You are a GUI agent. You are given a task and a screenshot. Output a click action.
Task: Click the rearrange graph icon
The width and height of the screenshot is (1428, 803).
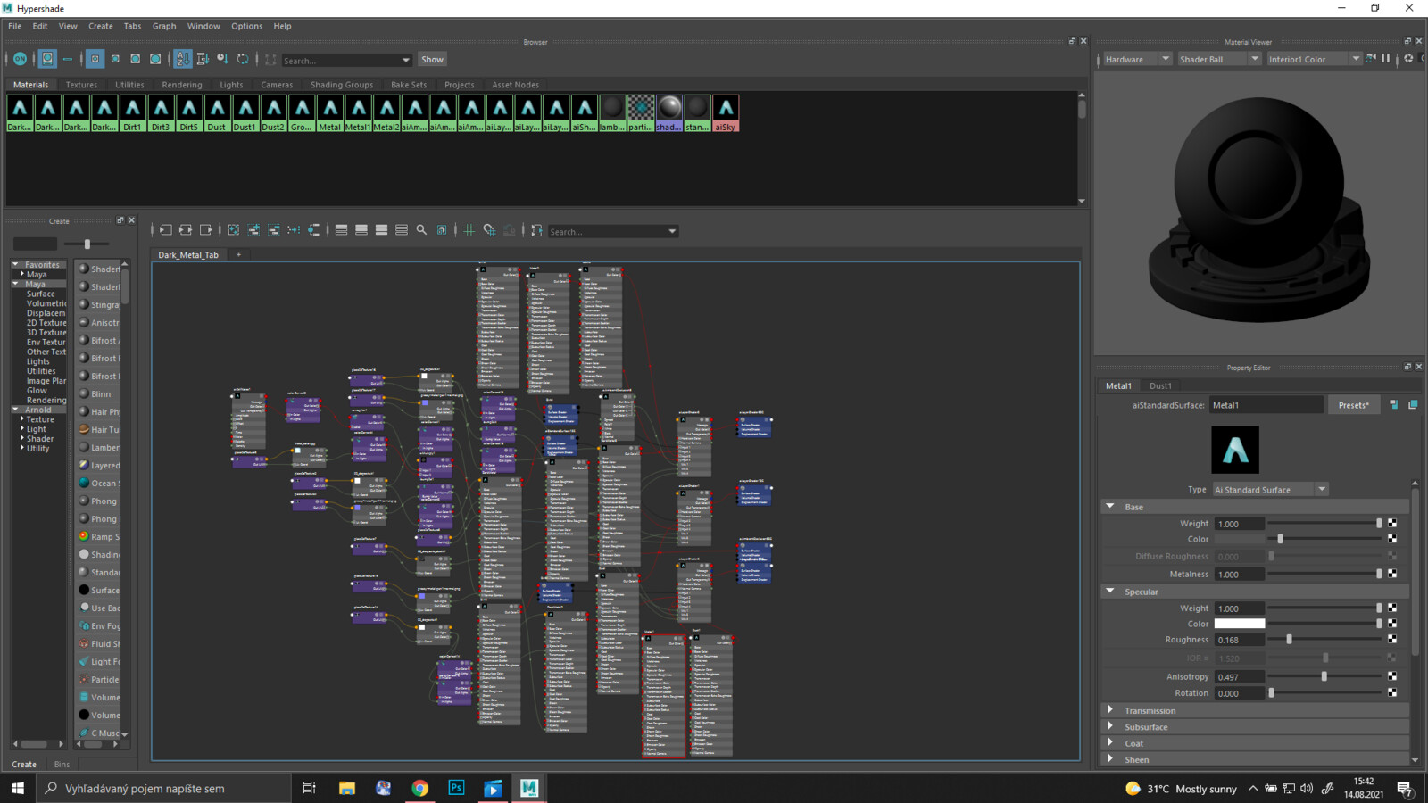point(294,230)
